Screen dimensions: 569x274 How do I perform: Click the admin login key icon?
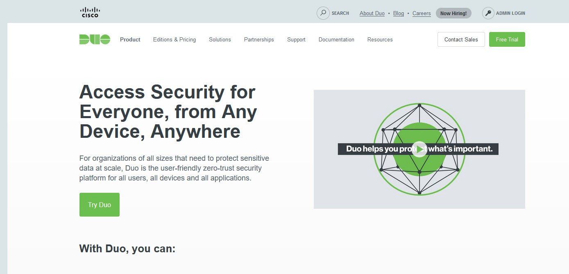point(488,13)
